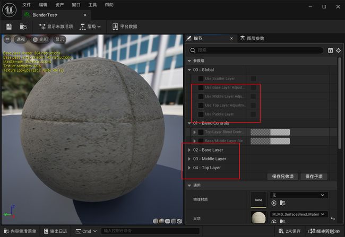Browse to asset in content browser

[23, 27]
